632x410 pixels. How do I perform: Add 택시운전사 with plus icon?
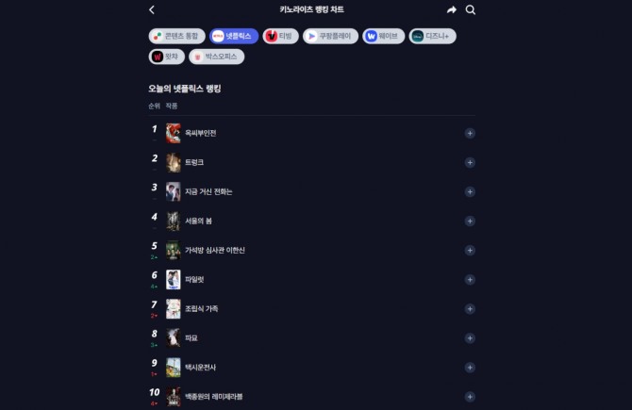470,368
